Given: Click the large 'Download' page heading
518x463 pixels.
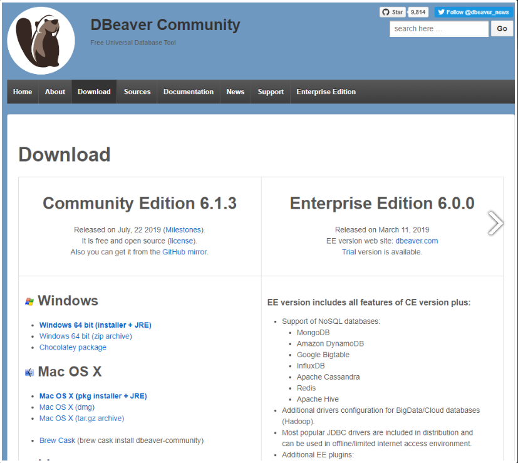Looking at the screenshot, I should pos(65,155).
